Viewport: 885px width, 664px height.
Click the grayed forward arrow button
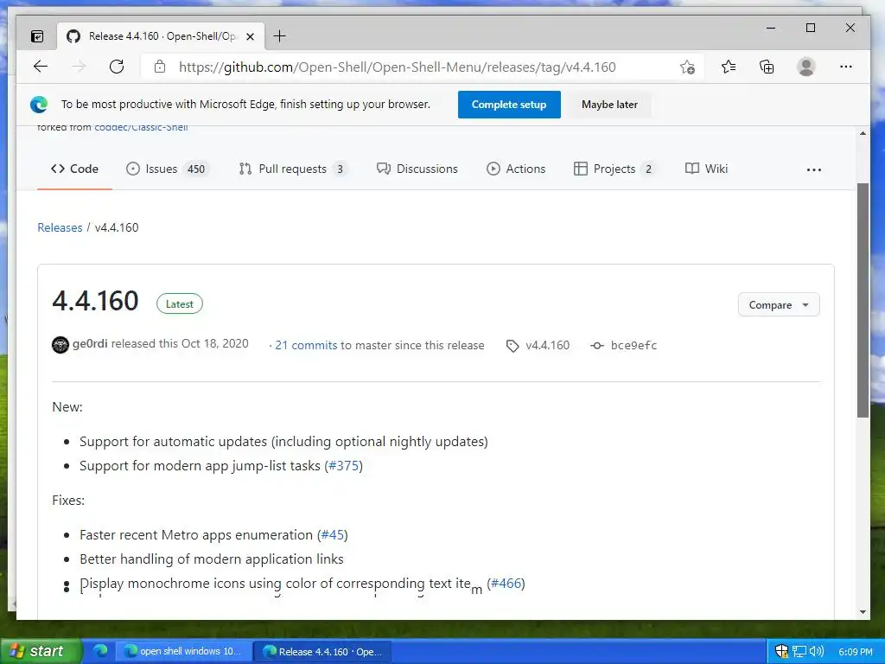(x=79, y=67)
